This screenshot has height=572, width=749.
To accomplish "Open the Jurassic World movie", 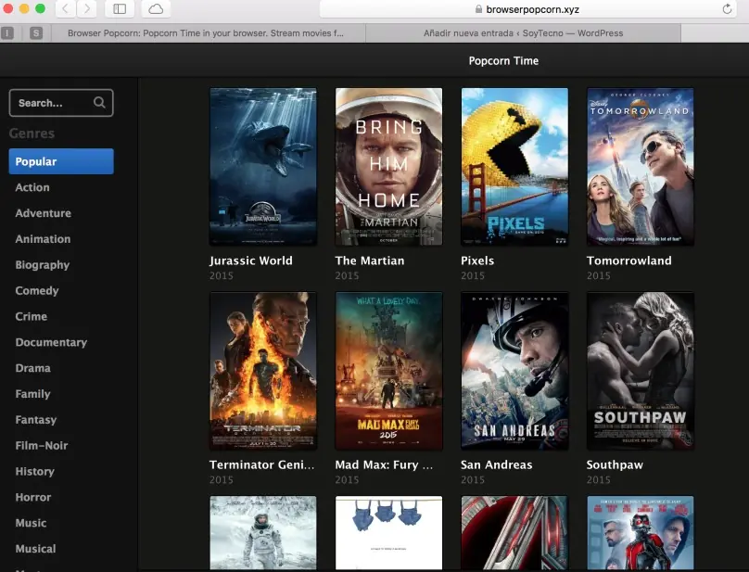I will (263, 166).
